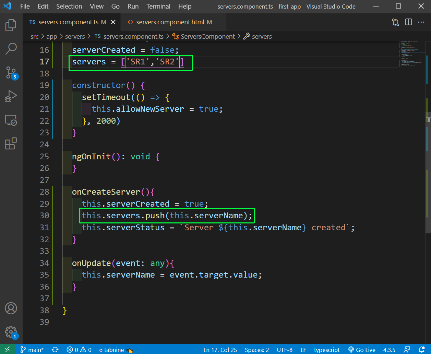Open the More Actions ellipsis menu
431x354 pixels.
pyautogui.click(x=421, y=22)
